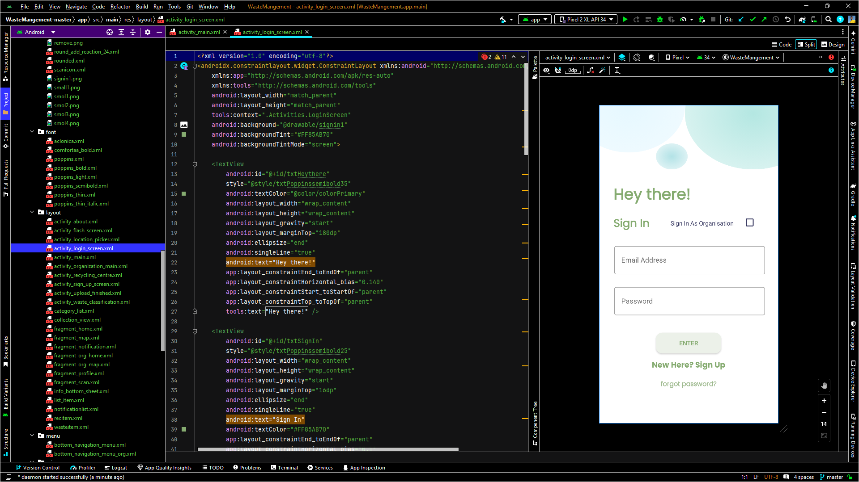Click the infer constraints magic wand
859x482 pixels.
pyautogui.click(x=602, y=71)
